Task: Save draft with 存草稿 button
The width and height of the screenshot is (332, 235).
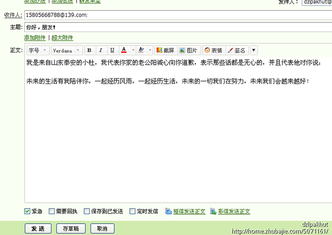Action: click(x=71, y=229)
